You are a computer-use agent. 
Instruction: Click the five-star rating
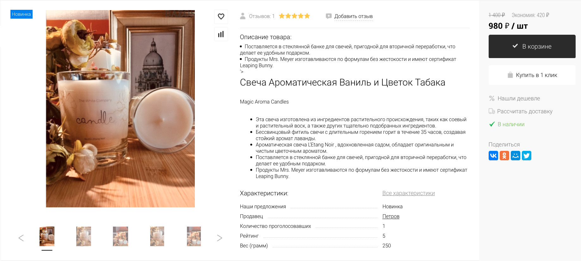tap(294, 16)
